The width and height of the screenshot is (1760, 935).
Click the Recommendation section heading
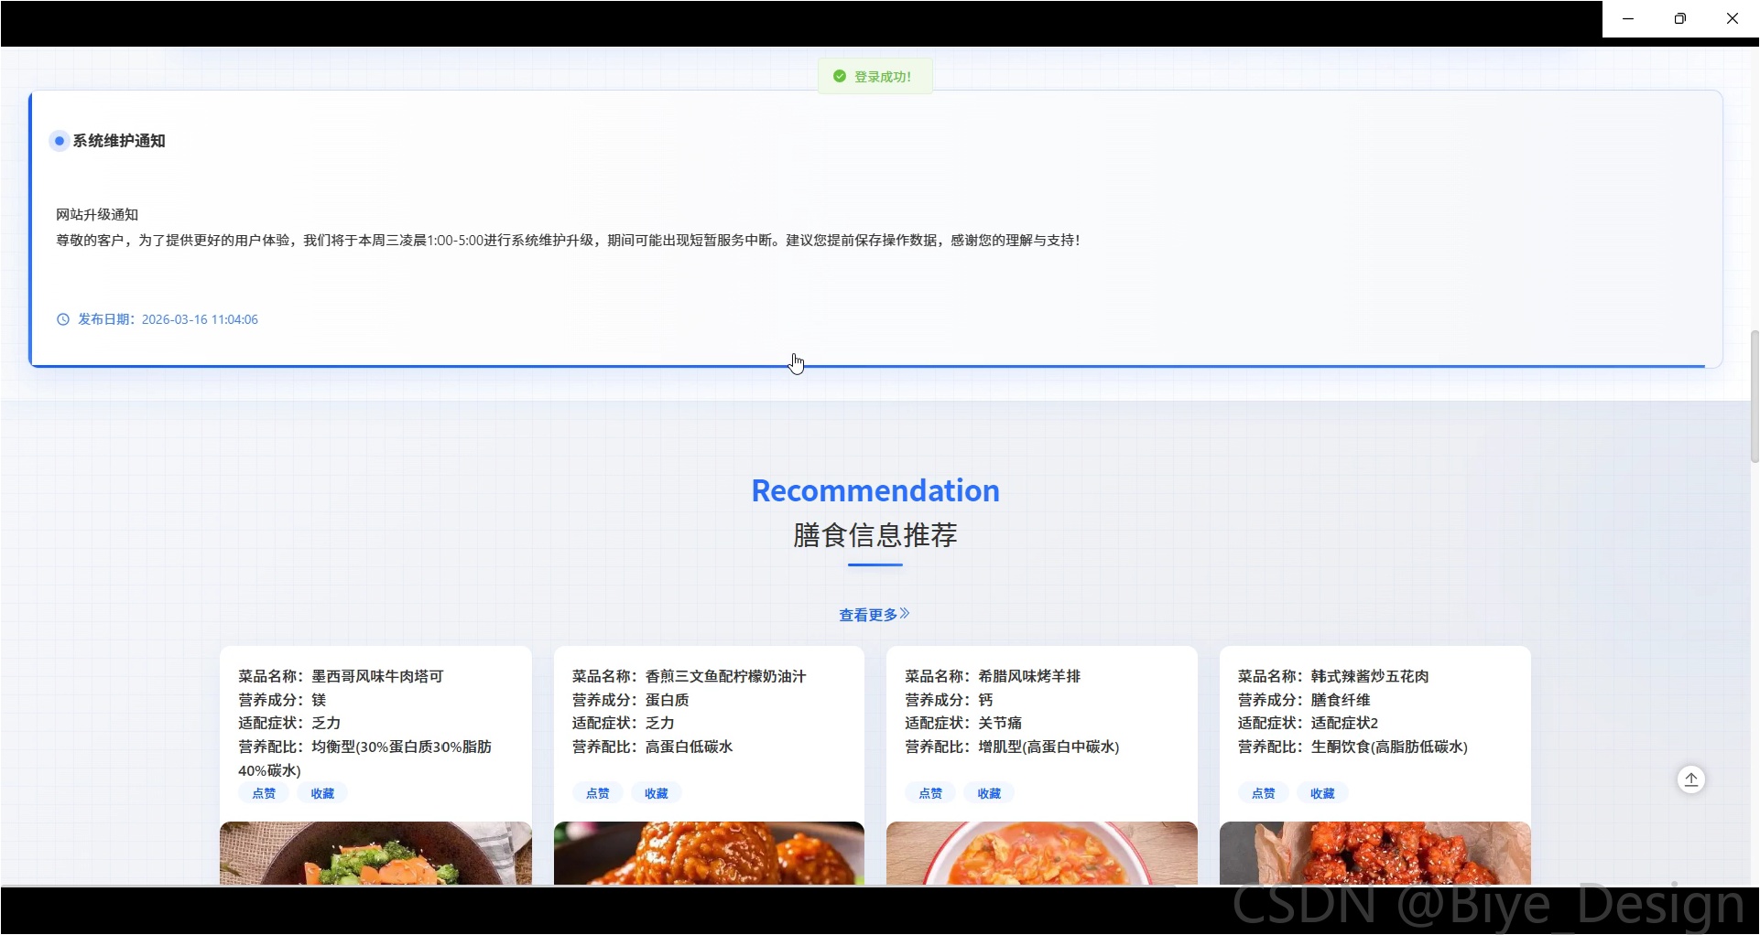tap(875, 490)
